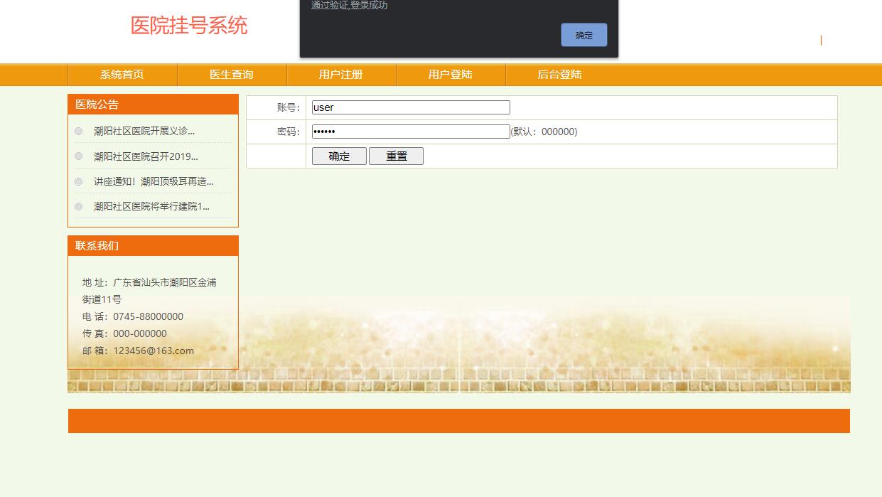Click the bullet icon next to 讲座通知
882x497 pixels.
(x=78, y=181)
